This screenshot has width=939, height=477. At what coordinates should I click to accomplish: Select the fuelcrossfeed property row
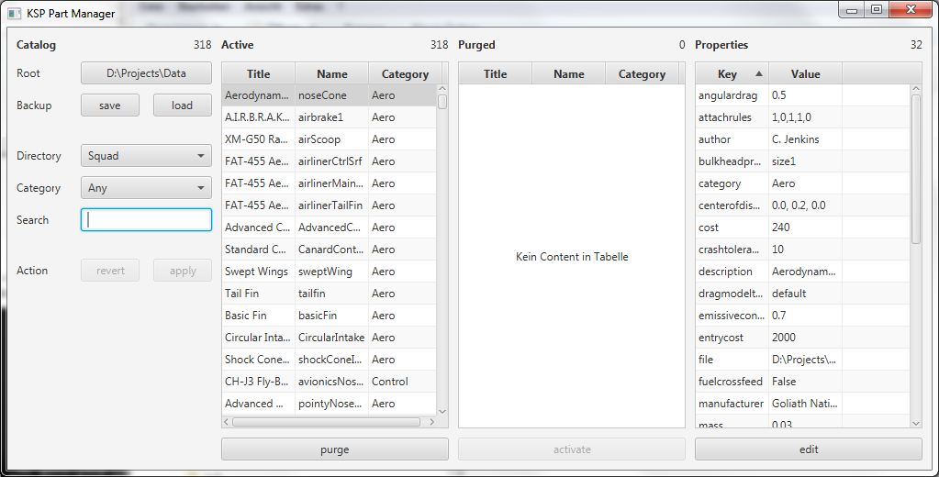point(803,382)
